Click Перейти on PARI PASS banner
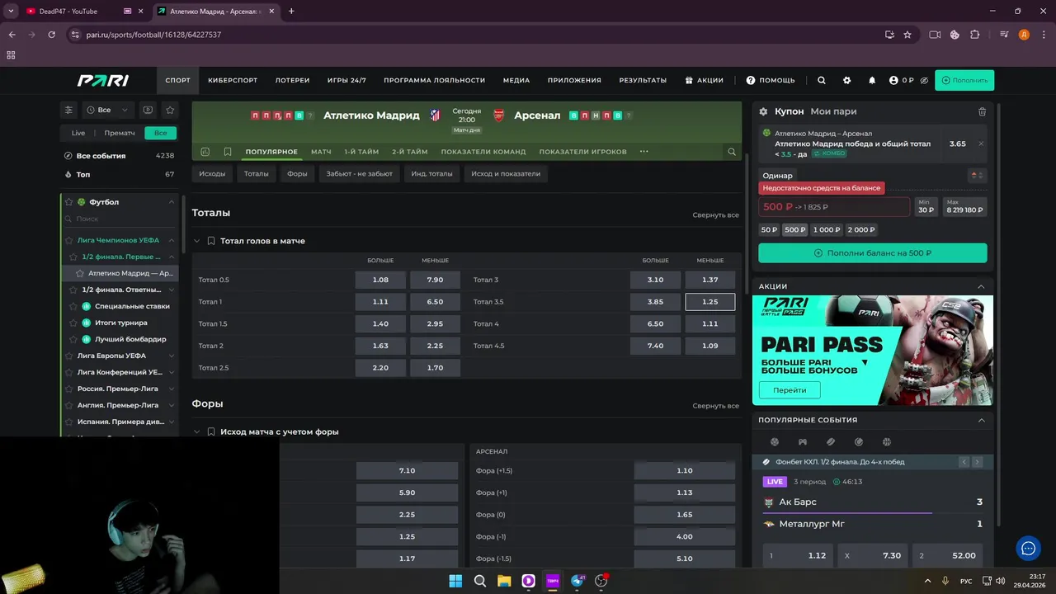 coord(790,390)
